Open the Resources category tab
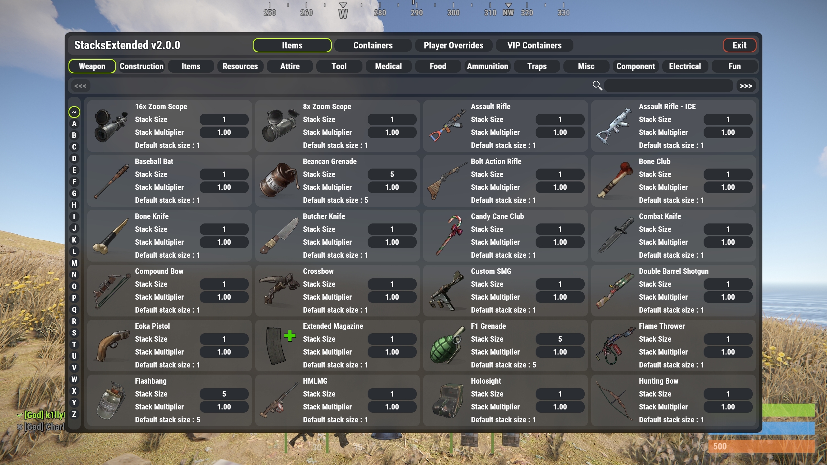 point(240,66)
